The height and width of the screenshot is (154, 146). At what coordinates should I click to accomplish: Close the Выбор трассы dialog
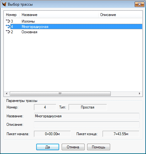(139, 4)
